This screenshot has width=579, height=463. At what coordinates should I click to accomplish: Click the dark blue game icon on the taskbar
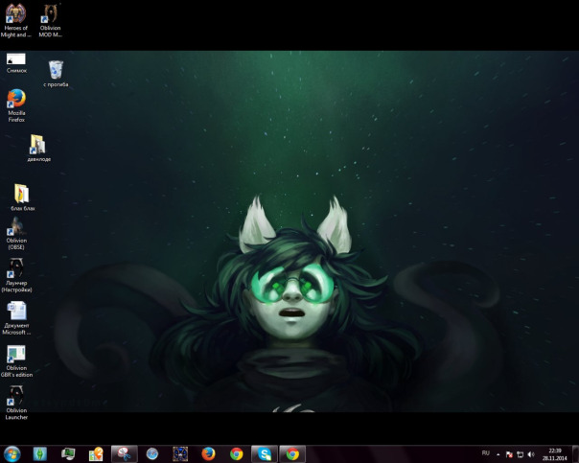[180, 453]
